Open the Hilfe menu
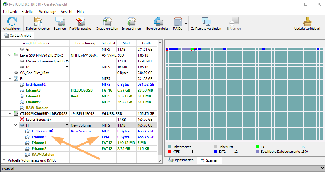Image resolution: width=325 pixels, height=172 pixels. [81, 12]
